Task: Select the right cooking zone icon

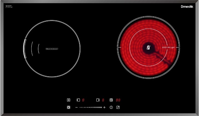Action: coord(98,100)
